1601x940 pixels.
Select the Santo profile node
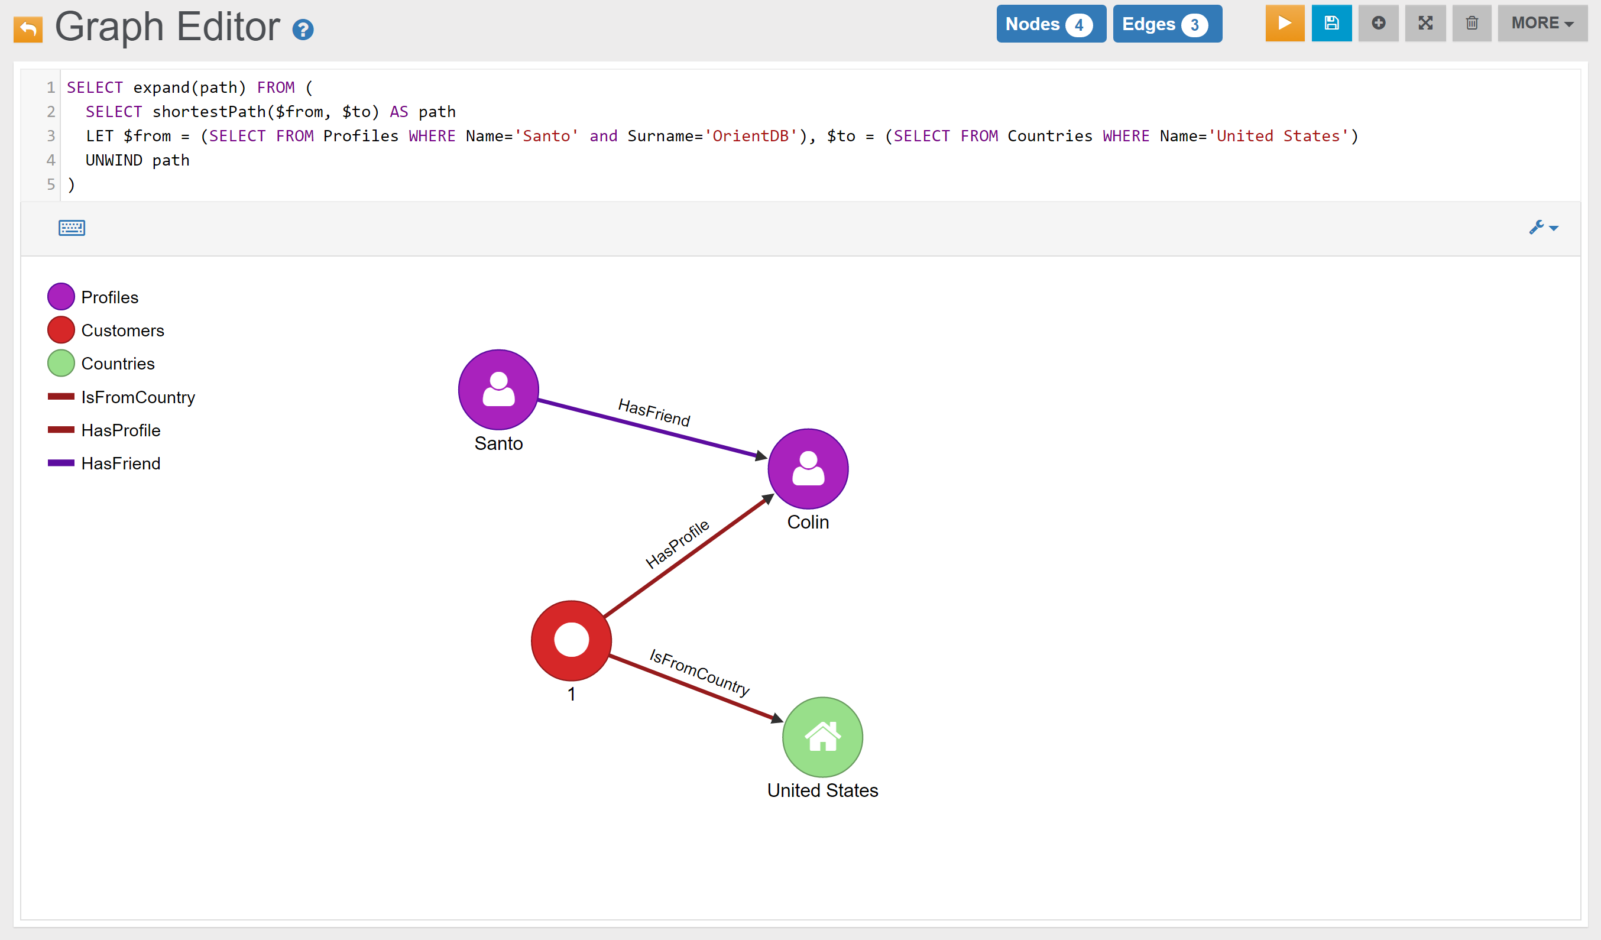(x=498, y=390)
